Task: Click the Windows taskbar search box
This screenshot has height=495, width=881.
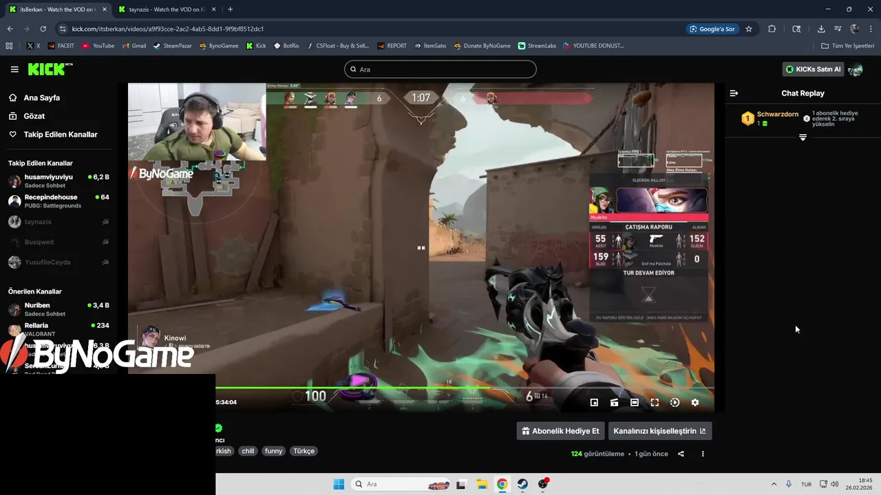Action: click(401, 484)
